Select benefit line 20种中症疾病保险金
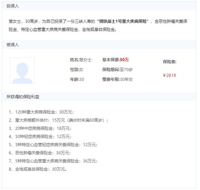 [40, 128]
